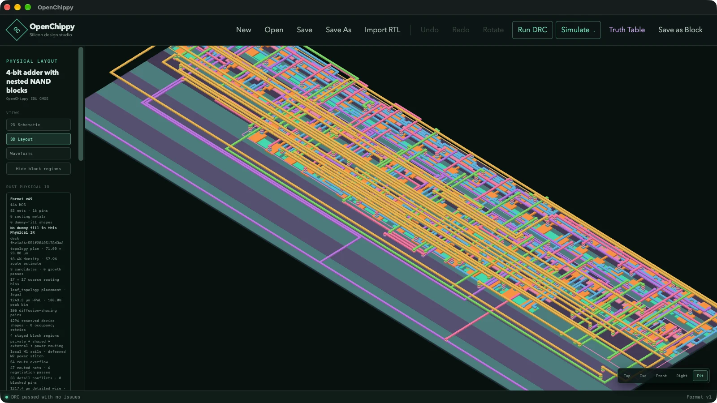This screenshot has height=403, width=717.
Task: Toggle Hide block regions
Action: (x=39, y=169)
